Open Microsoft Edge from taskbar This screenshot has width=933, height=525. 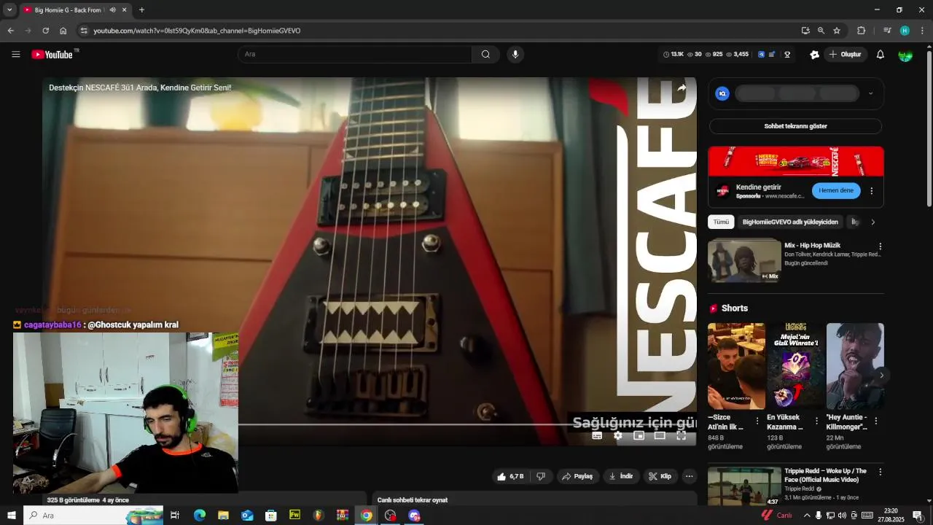(x=199, y=516)
